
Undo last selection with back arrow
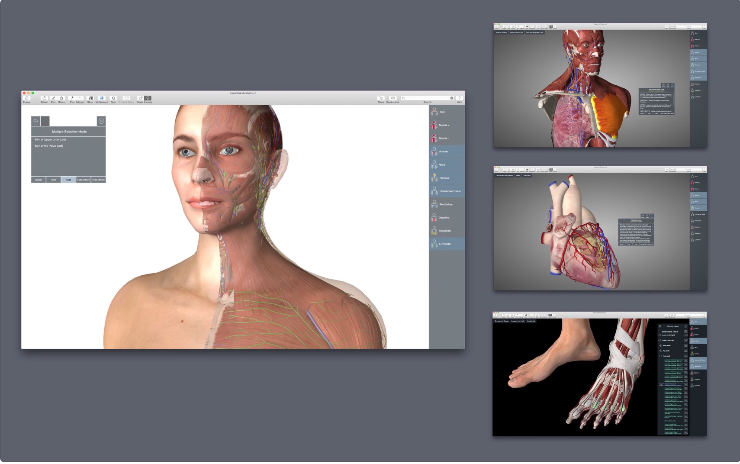[x=35, y=121]
